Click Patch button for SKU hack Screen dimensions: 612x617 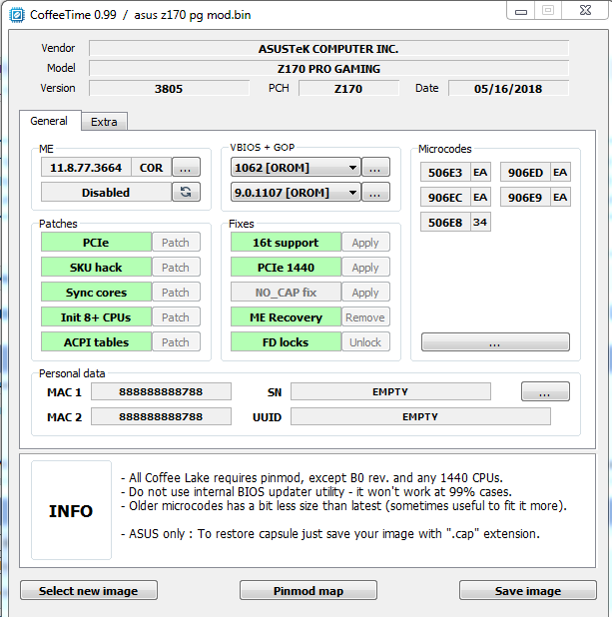tap(176, 268)
